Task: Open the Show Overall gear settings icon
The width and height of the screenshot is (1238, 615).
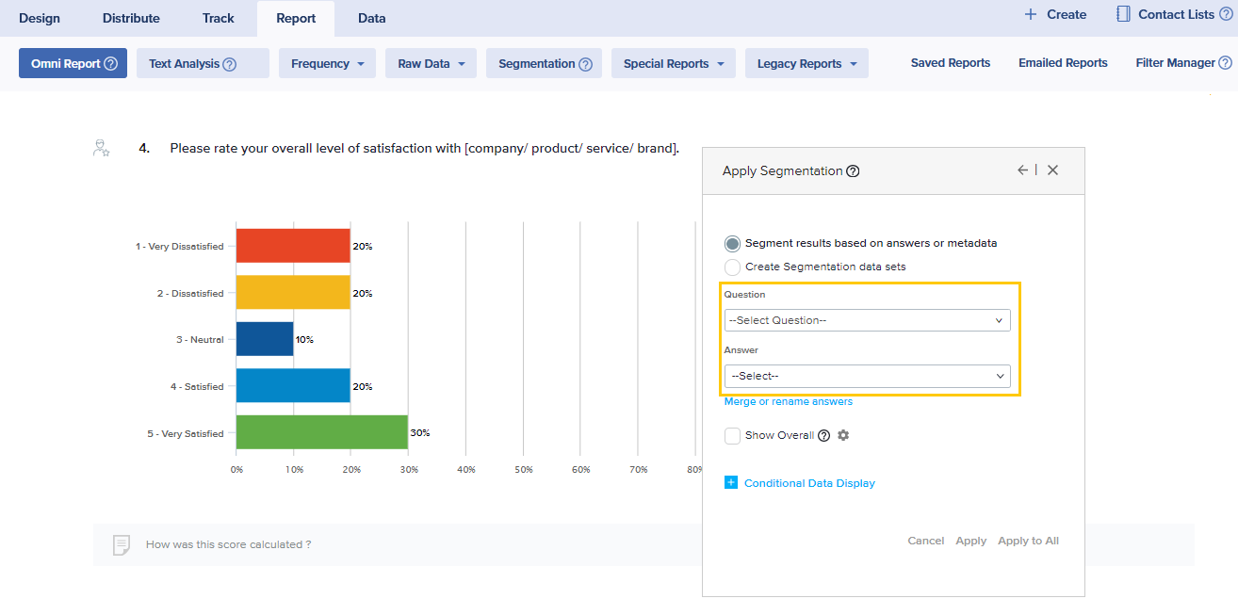Action: click(x=843, y=435)
